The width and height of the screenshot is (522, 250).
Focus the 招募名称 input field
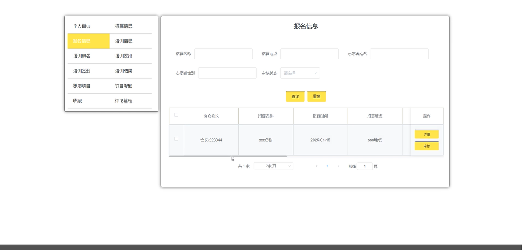click(x=223, y=54)
